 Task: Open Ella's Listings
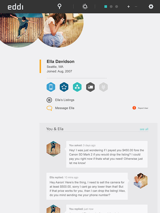click(x=61, y=100)
